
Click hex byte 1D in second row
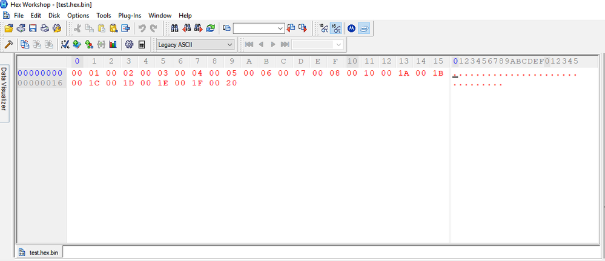click(x=128, y=83)
